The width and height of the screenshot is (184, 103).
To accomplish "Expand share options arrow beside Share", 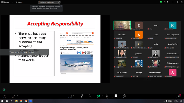I will point(102,96).
